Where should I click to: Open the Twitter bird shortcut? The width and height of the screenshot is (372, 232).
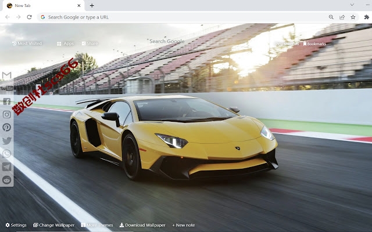6,140
